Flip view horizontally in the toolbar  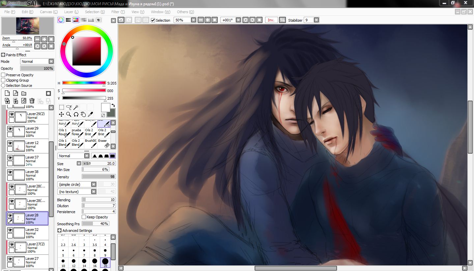[x=282, y=20]
